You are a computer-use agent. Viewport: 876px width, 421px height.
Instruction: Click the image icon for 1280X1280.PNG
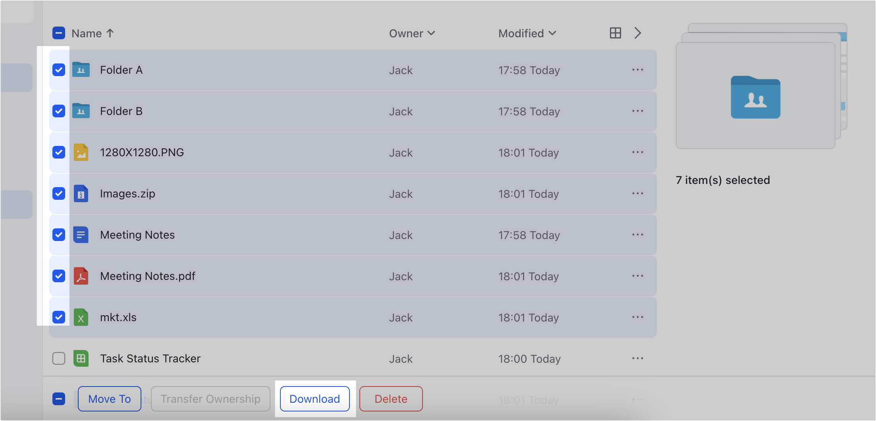(x=81, y=152)
